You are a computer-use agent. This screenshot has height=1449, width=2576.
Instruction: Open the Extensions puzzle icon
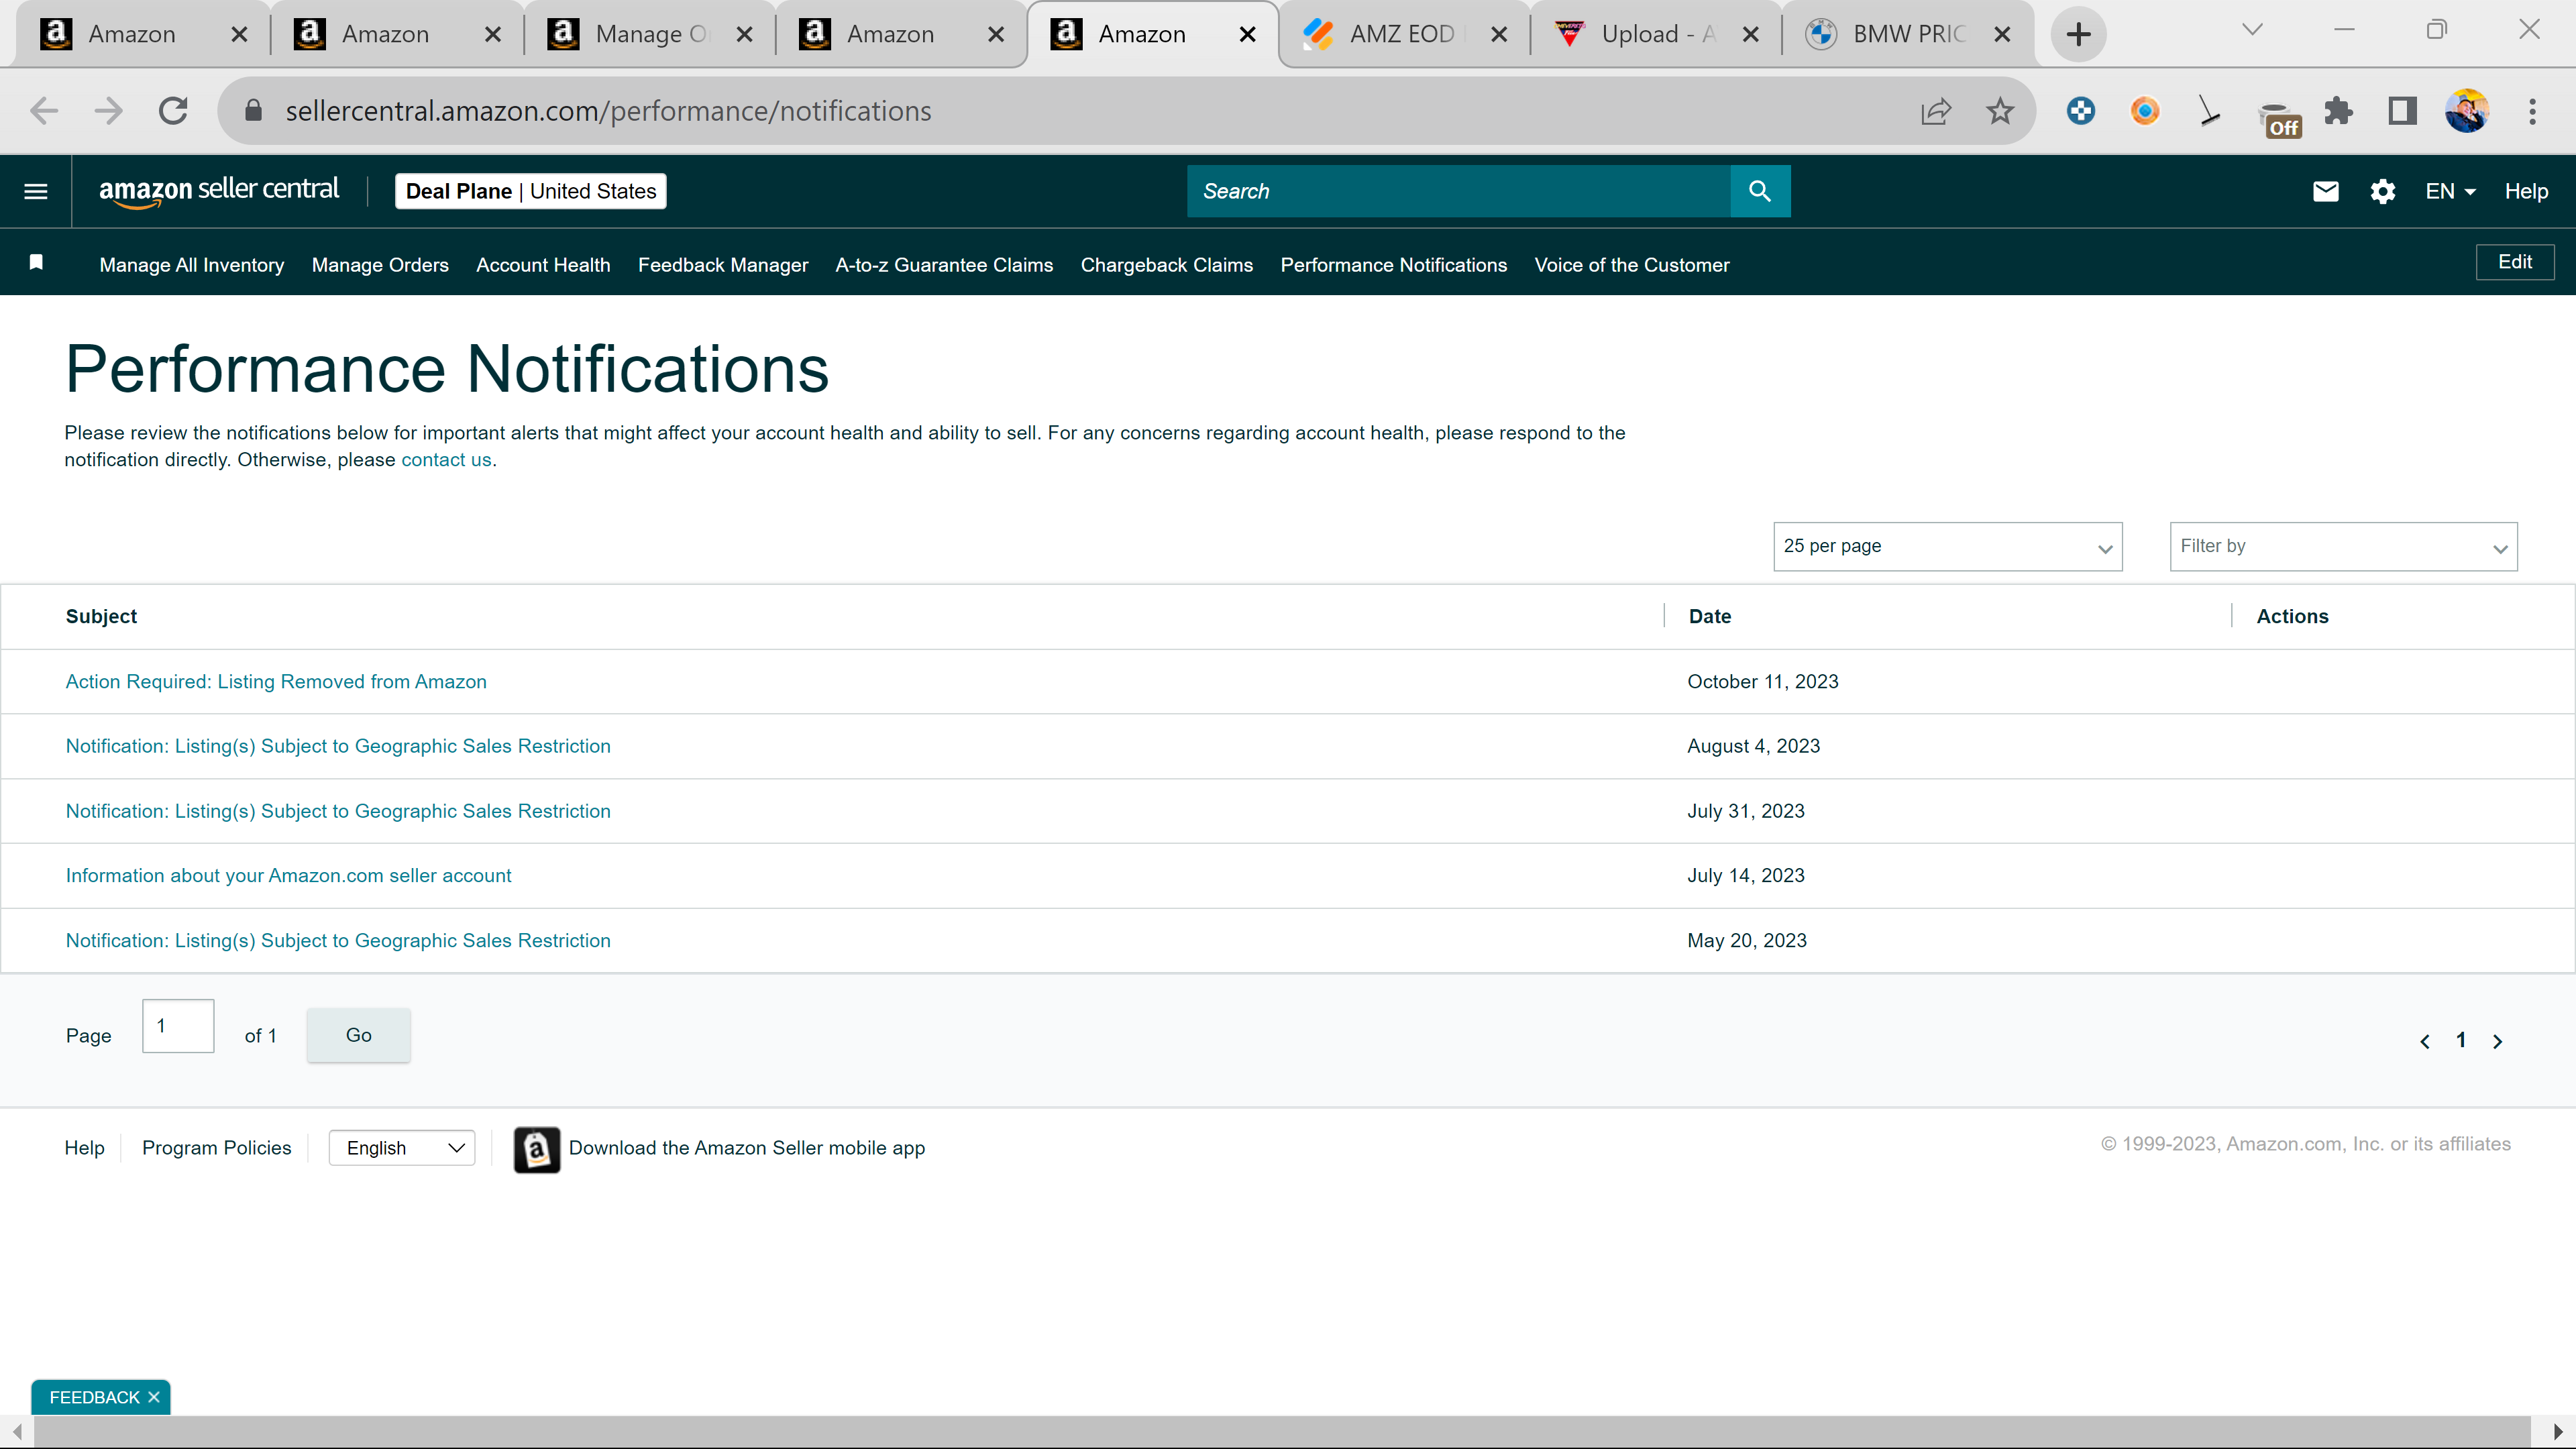tap(2338, 111)
